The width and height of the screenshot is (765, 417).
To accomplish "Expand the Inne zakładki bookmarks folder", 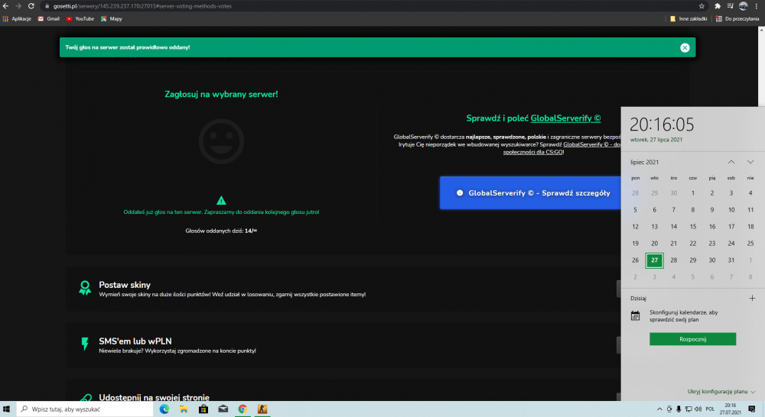I will (x=688, y=18).
